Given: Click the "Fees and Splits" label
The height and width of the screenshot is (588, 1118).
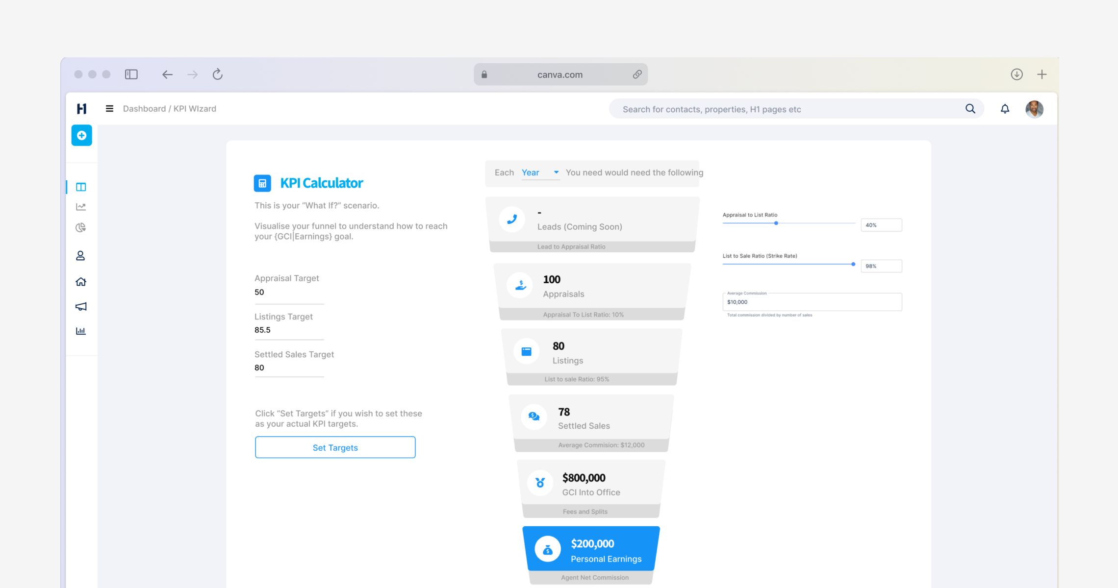Looking at the screenshot, I should click(585, 512).
